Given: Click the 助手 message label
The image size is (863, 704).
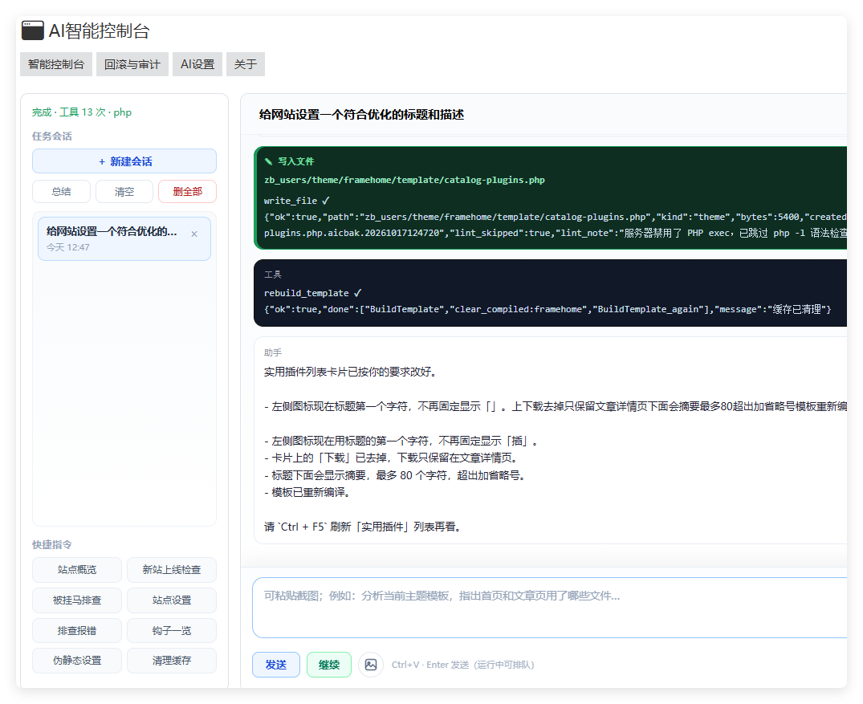Looking at the screenshot, I should [273, 353].
